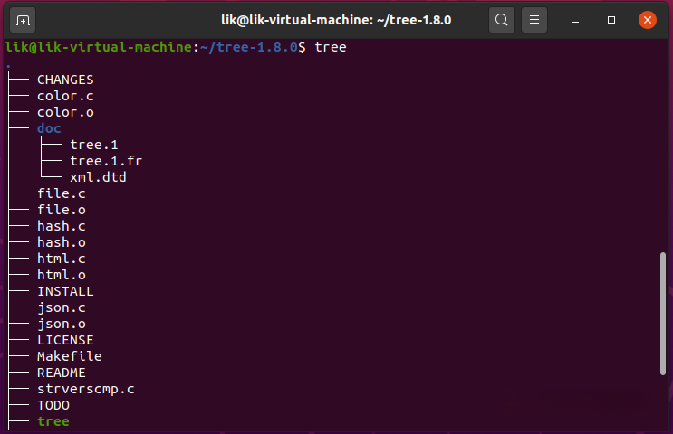
Task: Click the Makefile entry in the listing
Action: (x=69, y=356)
